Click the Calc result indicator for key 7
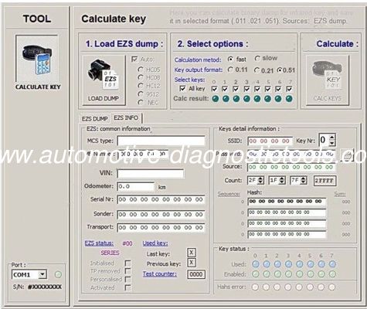The height and width of the screenshot is (309, 367). pyautogui.click(x=289, y=99)
